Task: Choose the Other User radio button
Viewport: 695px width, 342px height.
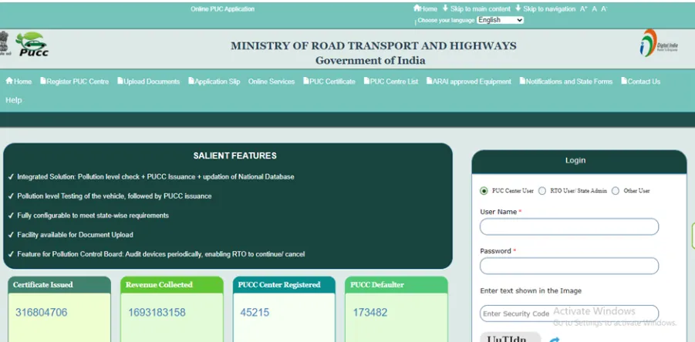Action: point(616,190)
